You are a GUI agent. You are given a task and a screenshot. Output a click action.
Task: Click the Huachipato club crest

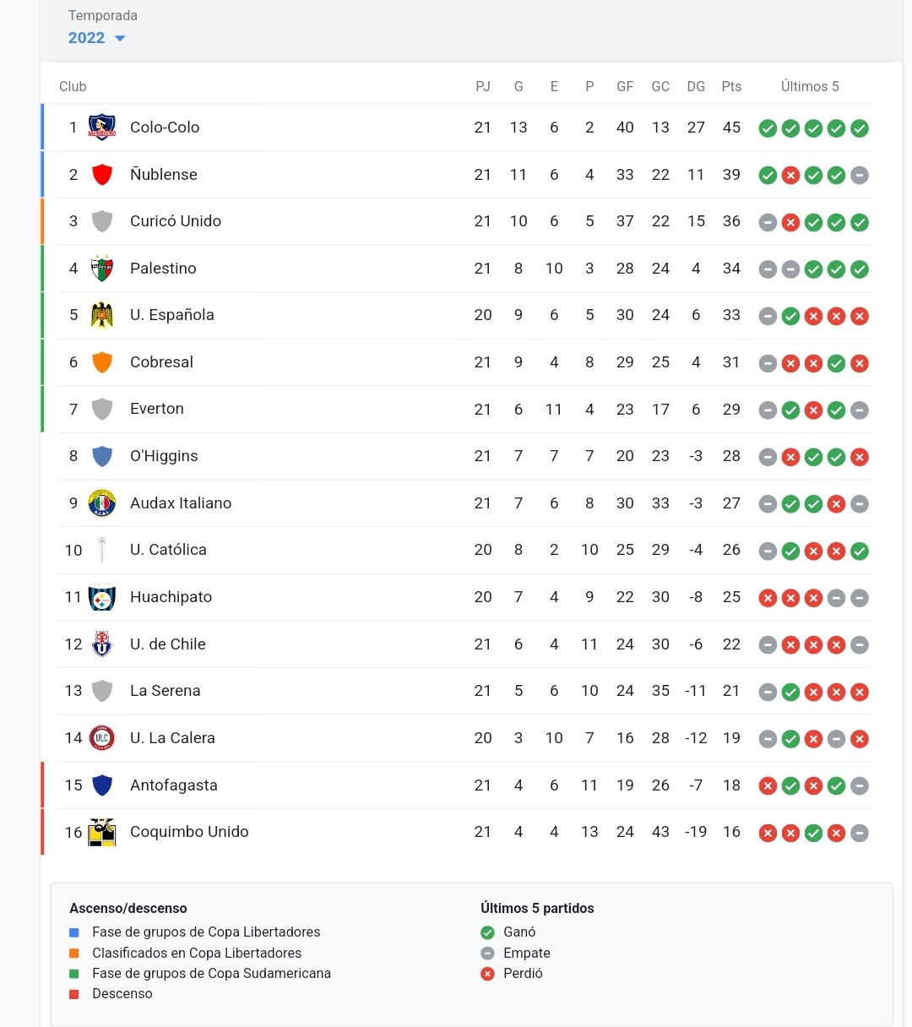tap(102, 597)
